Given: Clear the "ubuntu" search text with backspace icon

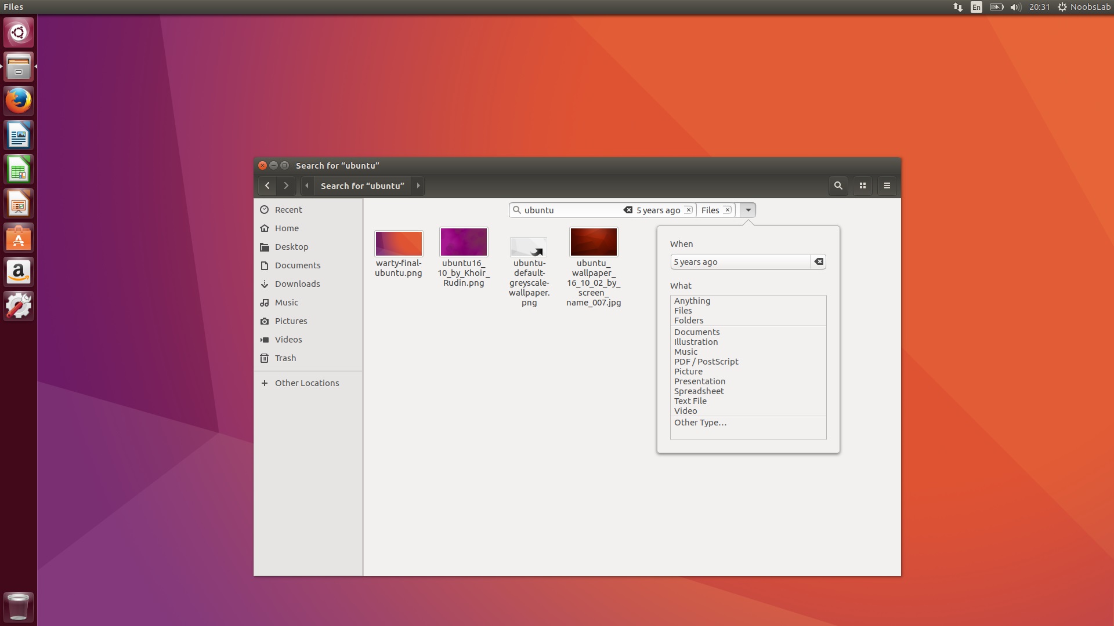Looking at the screenshot, I should [x=627, y=210].
